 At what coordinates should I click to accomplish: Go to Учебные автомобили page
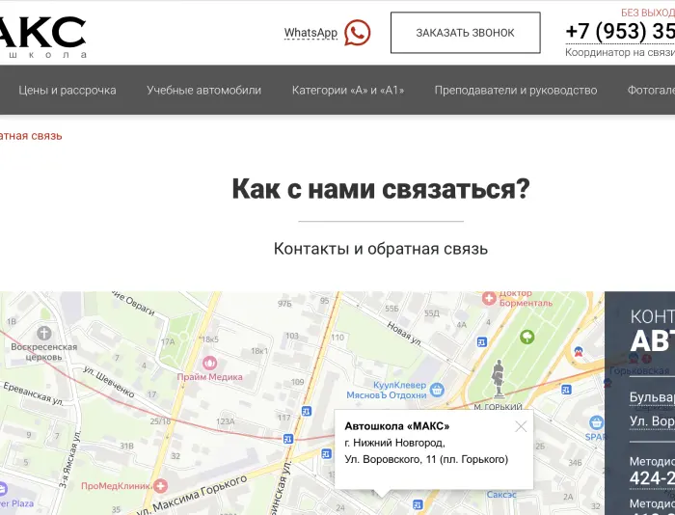tap(203, 90)
